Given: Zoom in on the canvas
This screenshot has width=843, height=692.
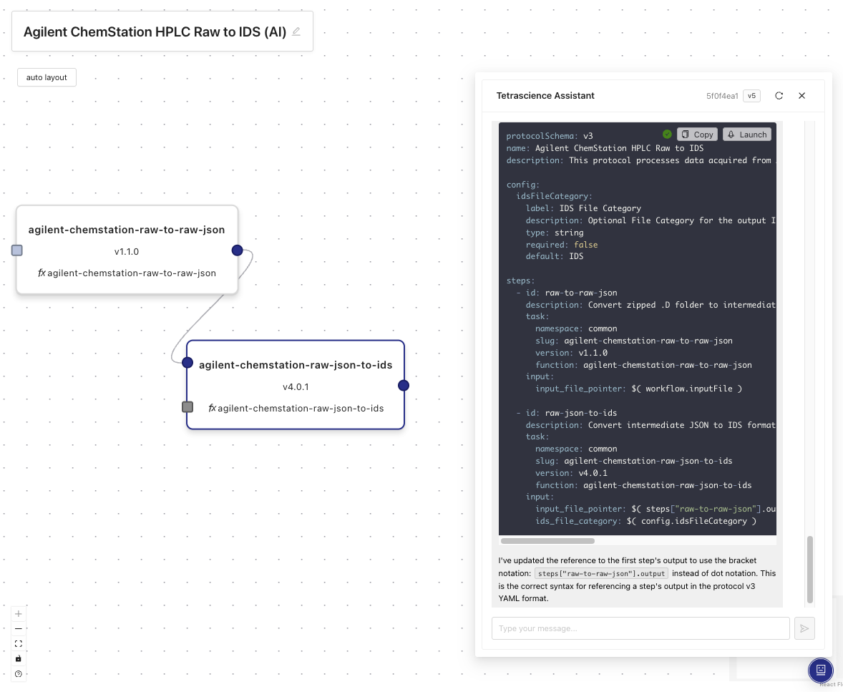Looking at the screenshot, I should [x=19, y=613].
